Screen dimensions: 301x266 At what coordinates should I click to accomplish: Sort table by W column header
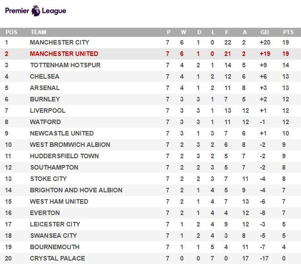184,32
